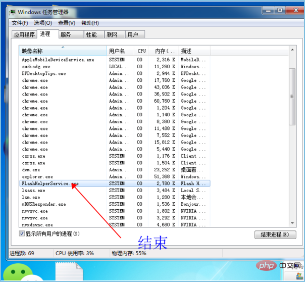This screenshot has width=306, height=282.
Task: Select the lsm.exe process
Action: point(115,197)
